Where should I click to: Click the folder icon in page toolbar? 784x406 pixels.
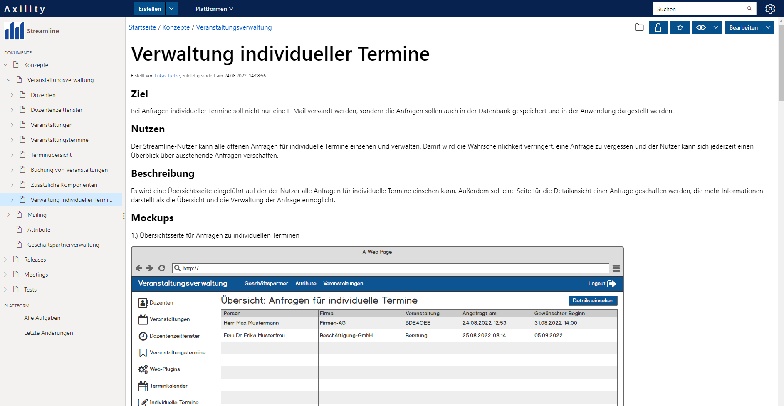tap(639, 27)
